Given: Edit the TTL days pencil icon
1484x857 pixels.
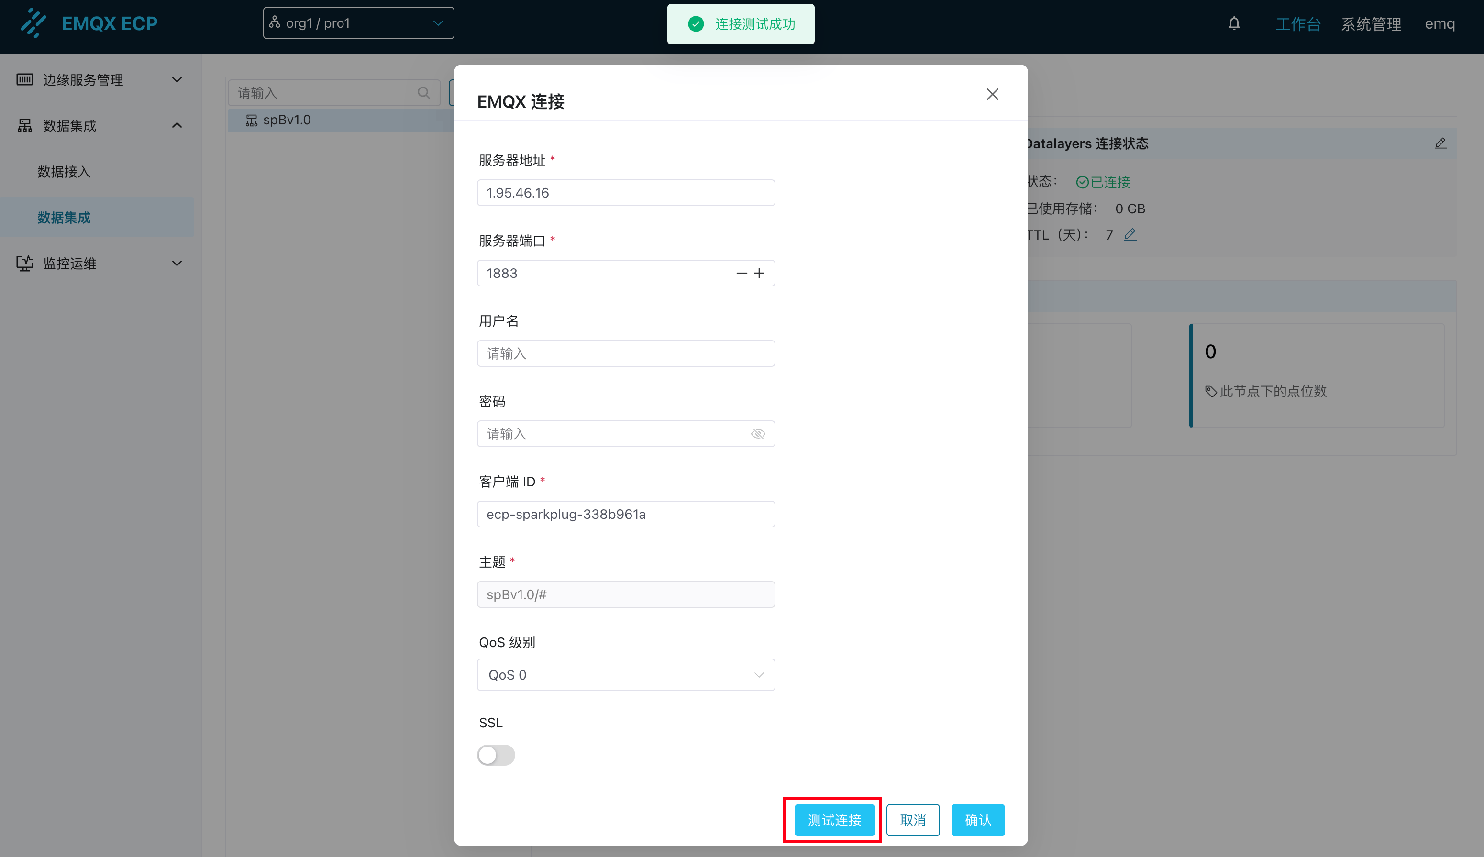Looking at the screenshot, I should [1130, 234].
